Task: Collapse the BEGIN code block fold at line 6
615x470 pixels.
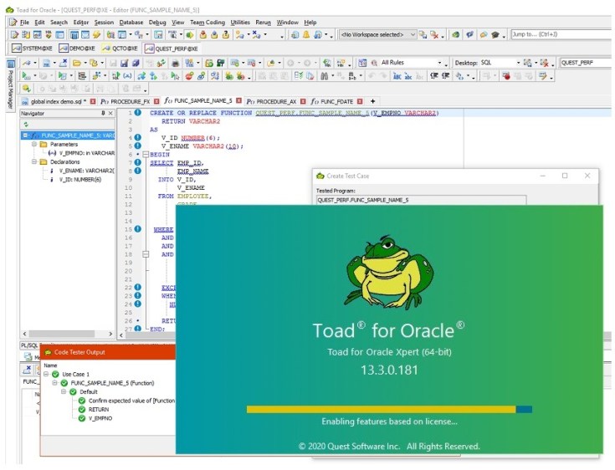Action: click(x=146, y=155)
